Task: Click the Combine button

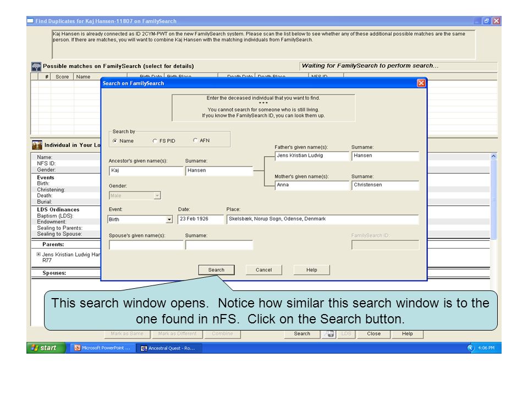Action: coord(222,334)
